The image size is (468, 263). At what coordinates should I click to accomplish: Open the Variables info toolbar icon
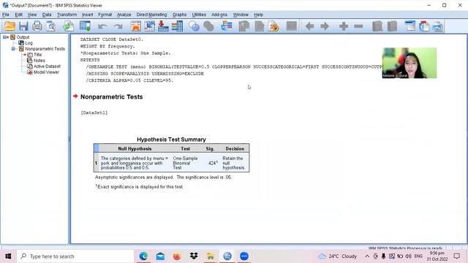tap(177, 26)
